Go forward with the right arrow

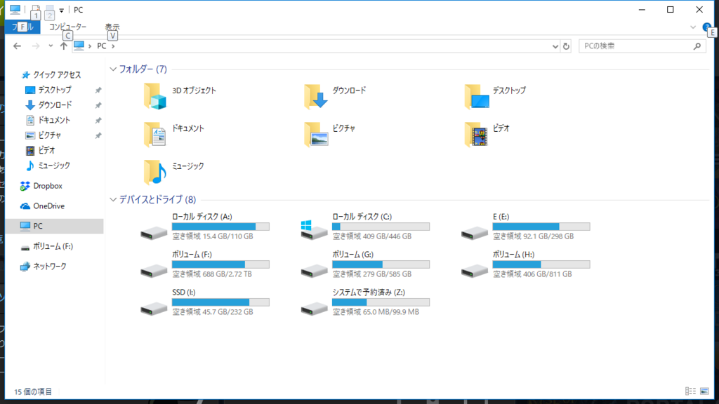click(36, 46)
